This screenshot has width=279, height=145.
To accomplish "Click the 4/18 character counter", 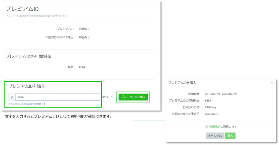I will (105, 97).
